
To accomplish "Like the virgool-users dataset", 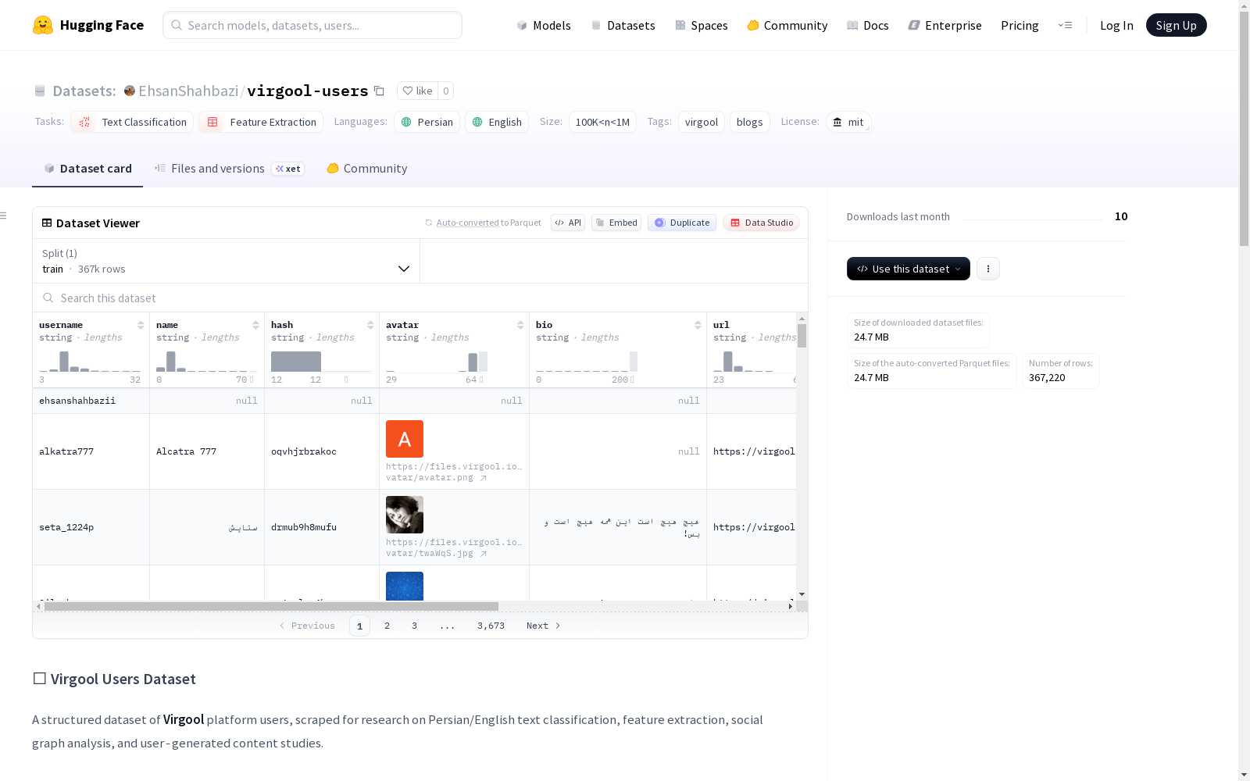I will (417, 91).
